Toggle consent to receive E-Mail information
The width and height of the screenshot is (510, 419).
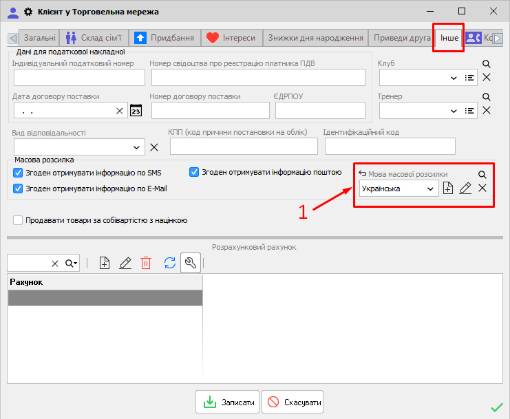(x=18, y=189)
